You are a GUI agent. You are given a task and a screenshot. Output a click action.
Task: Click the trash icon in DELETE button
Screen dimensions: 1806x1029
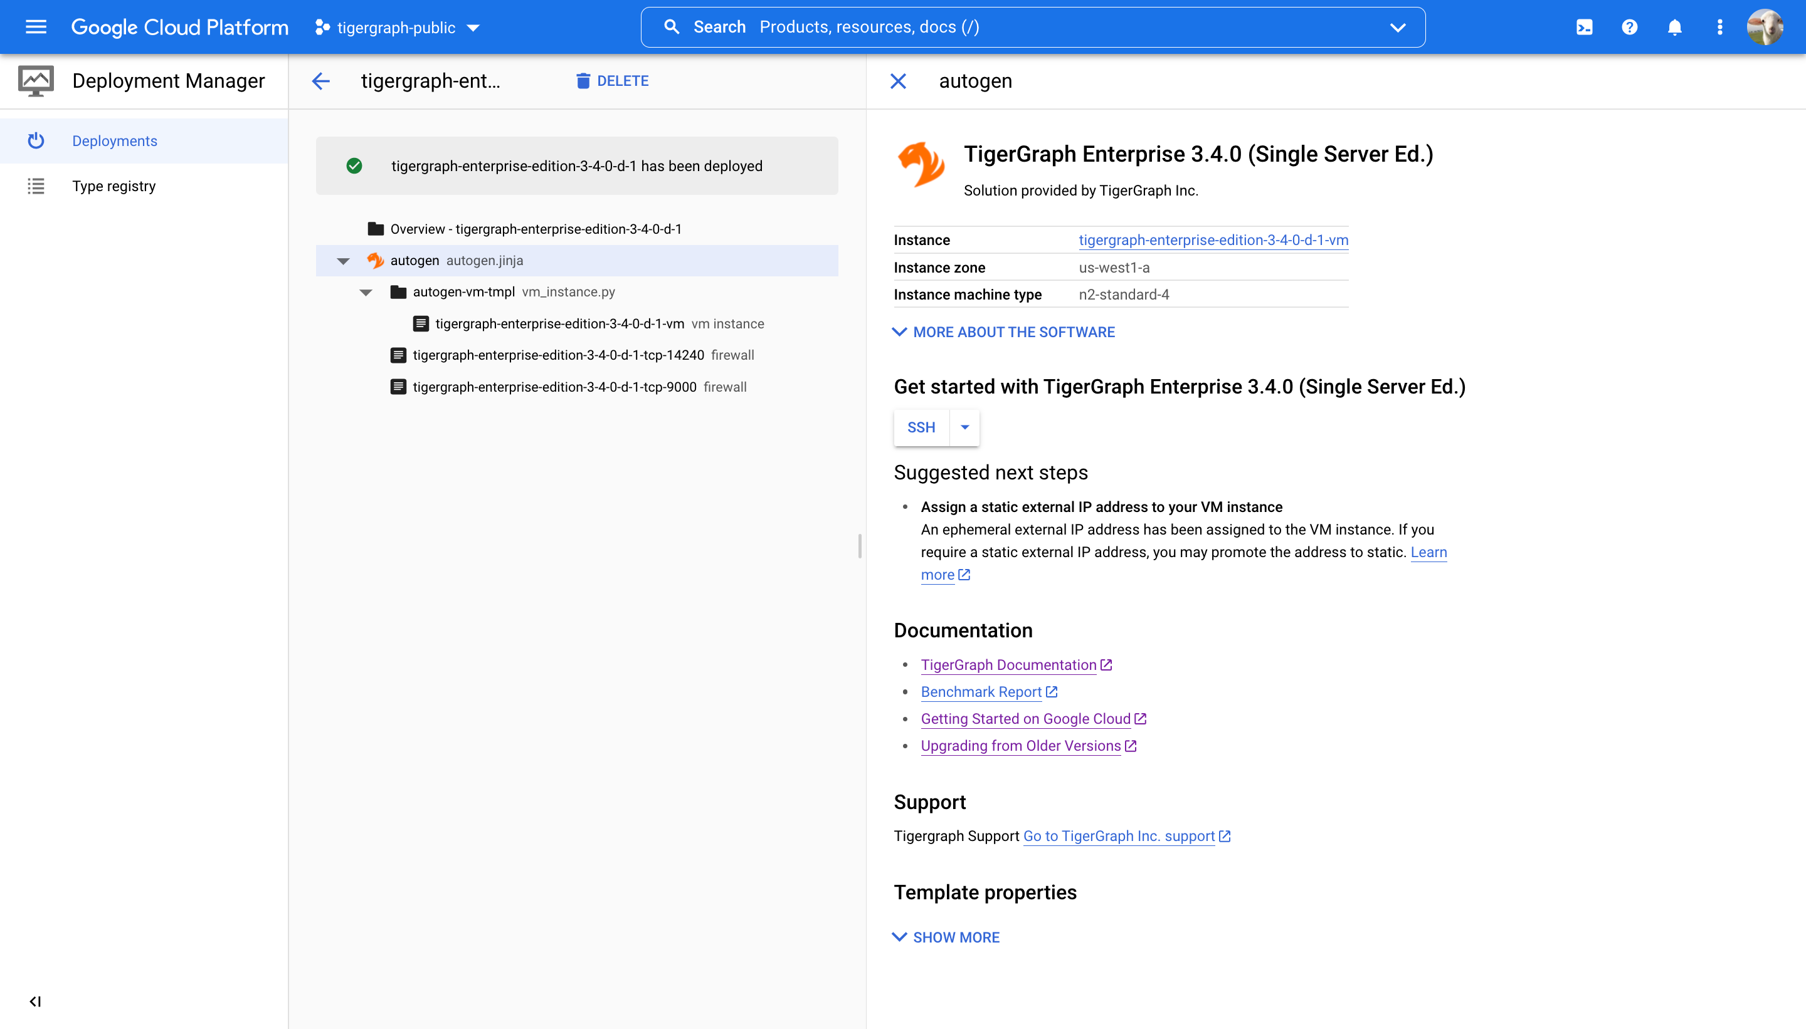(583, 81)
